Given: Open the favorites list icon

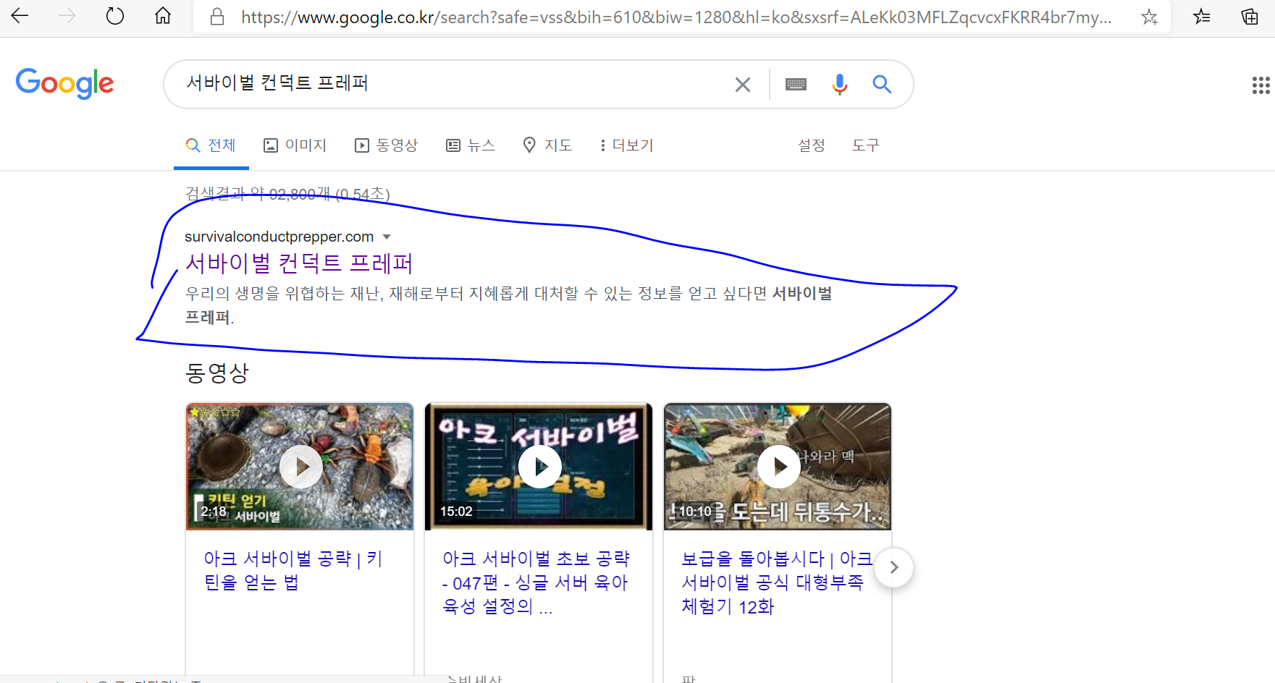Looking at the screenshot, I should (x=1202, y=16).
